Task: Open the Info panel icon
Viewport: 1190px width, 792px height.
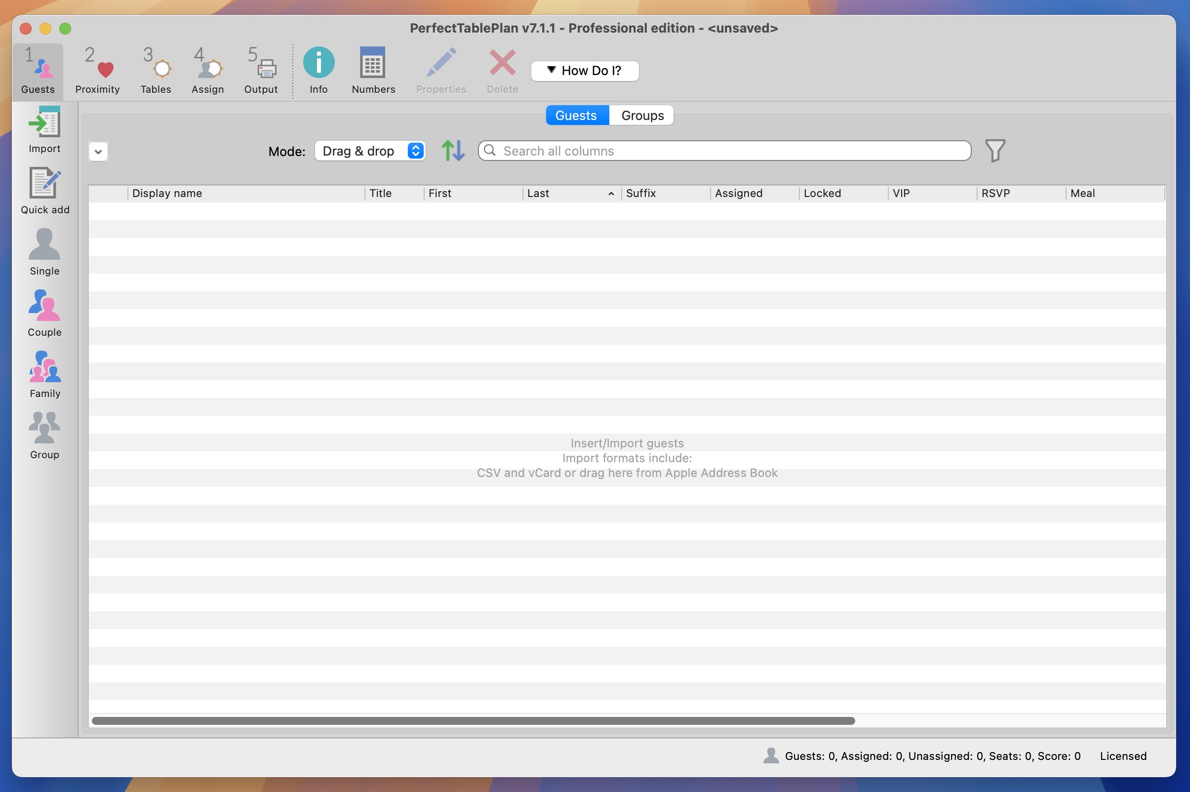Action: pyautogui.click(x=318, y=63)
